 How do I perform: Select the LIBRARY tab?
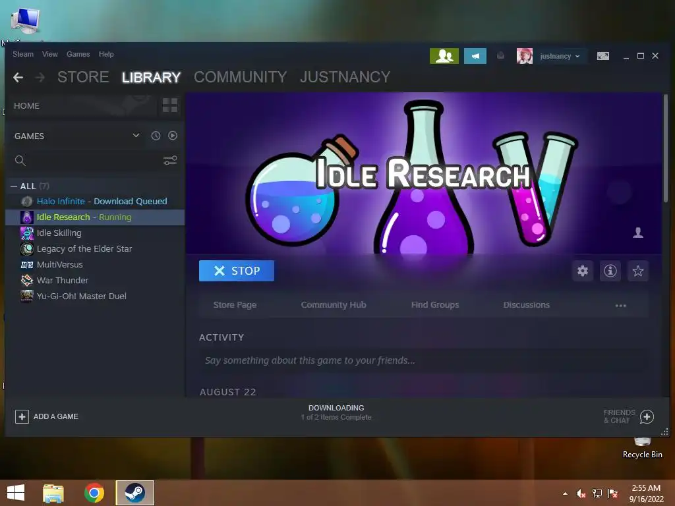coord(151,77)
